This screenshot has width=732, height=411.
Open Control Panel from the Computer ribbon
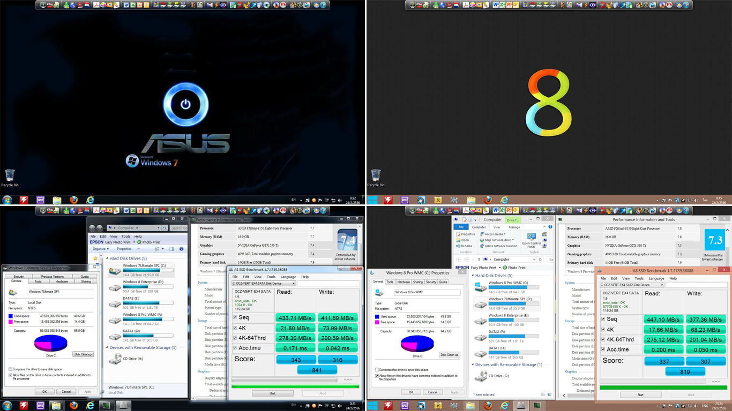(531, 239)
